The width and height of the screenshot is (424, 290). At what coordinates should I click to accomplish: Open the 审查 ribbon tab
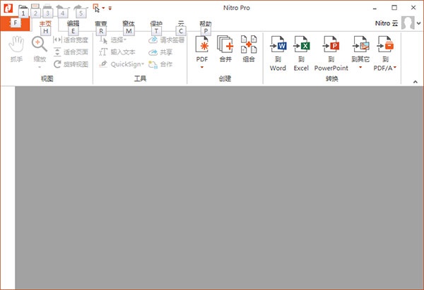point(101,24)
